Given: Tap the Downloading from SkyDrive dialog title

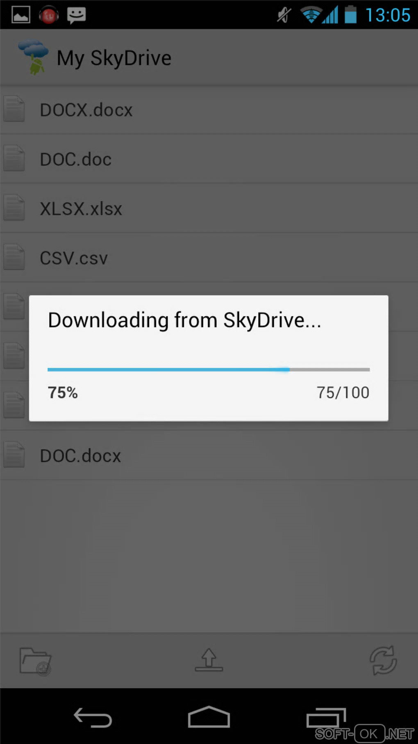Looking at the screenshot, I should click(184, 320).
